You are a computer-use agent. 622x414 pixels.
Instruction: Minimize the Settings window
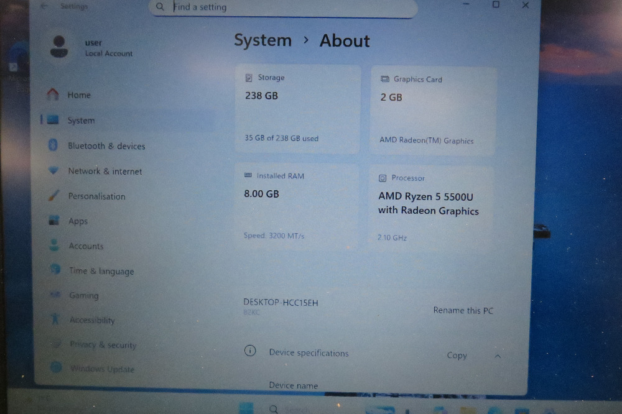[466, 4]
